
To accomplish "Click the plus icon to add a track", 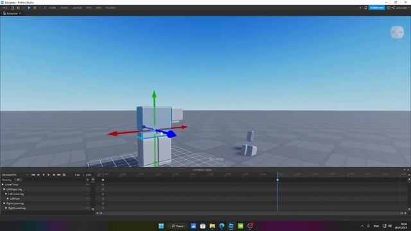I will [x=87, y=180].
